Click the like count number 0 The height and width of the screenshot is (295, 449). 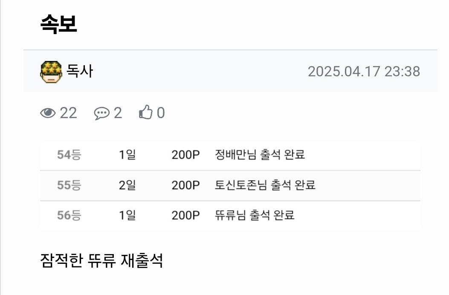[161, 113]
